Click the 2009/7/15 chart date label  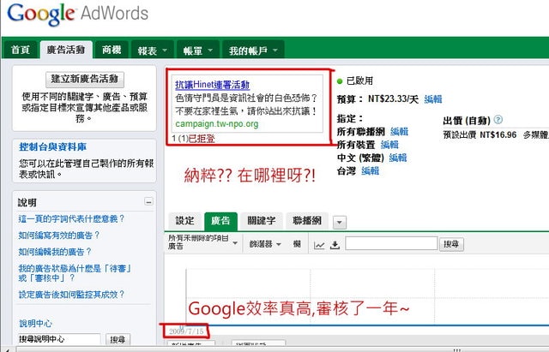[x=186, y=331]
